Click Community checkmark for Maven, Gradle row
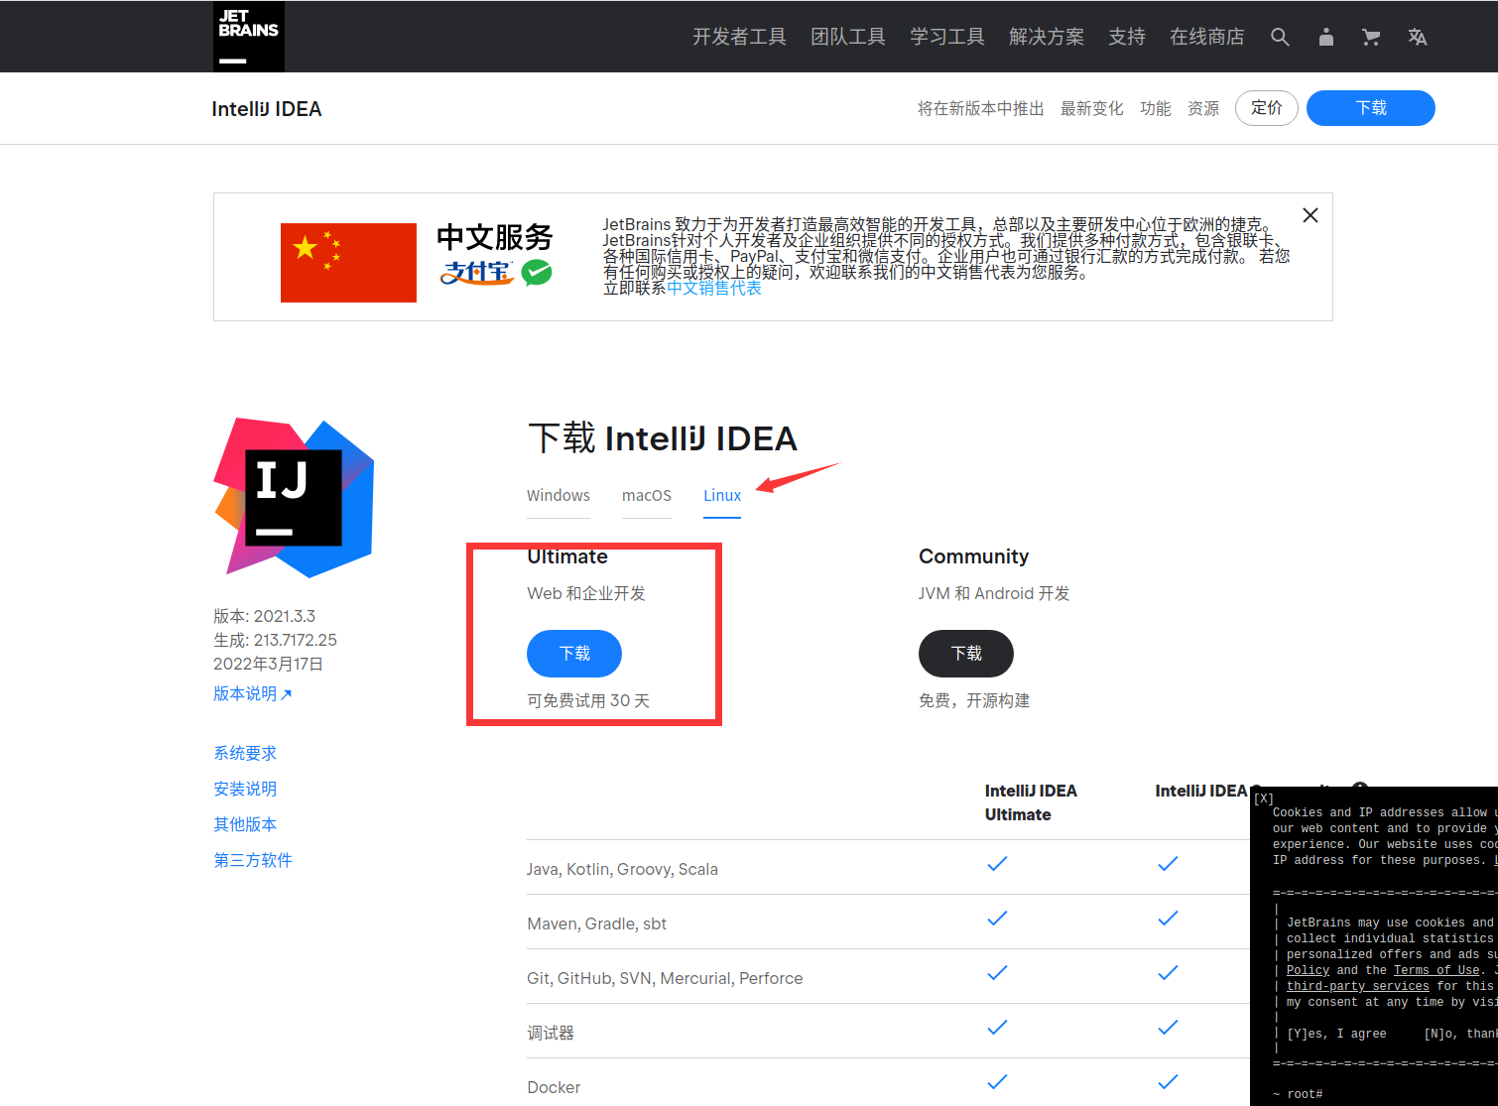This screenshot has height=1106, width=1498. coord(1169,918)
